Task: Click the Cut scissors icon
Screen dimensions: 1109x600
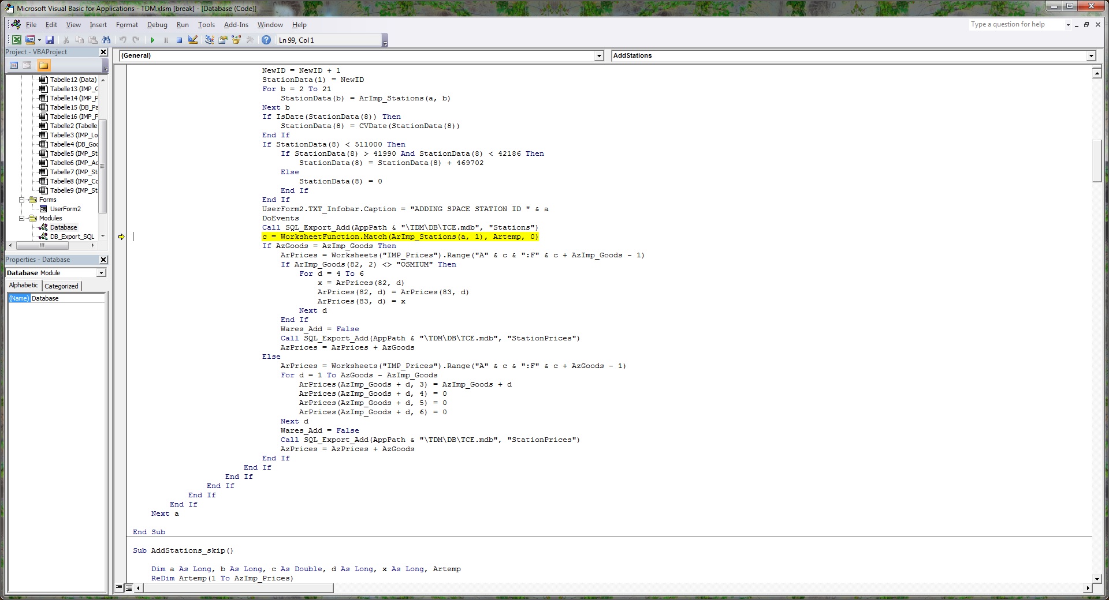Action: click(x=66, y=40)
